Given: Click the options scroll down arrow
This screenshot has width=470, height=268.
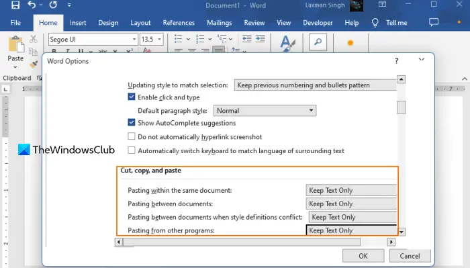Looking at the screenshot, I should [401, 232].
